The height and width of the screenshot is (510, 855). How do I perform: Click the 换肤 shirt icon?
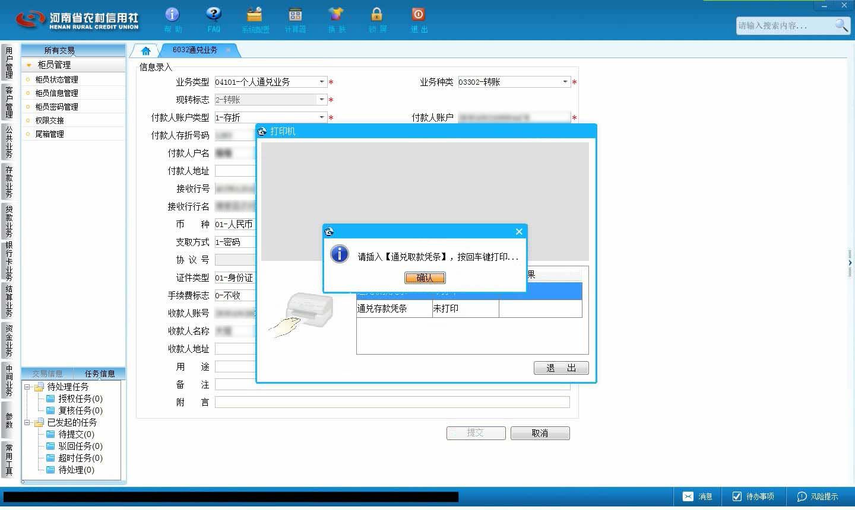(336, 14)
